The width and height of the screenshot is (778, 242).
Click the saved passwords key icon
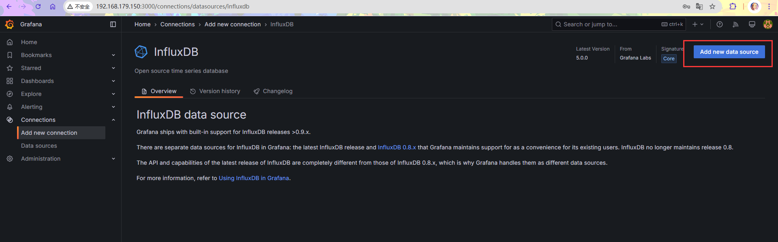point(686,6)
